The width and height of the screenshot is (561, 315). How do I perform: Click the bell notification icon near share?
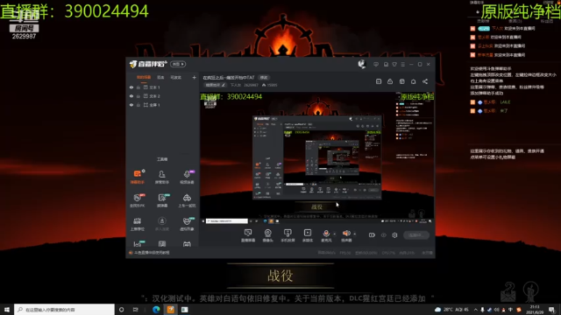coord(413,81)
